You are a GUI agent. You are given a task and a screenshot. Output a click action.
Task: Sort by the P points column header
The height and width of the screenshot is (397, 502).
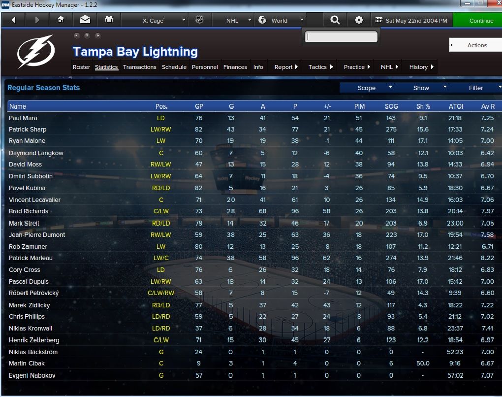295,106
